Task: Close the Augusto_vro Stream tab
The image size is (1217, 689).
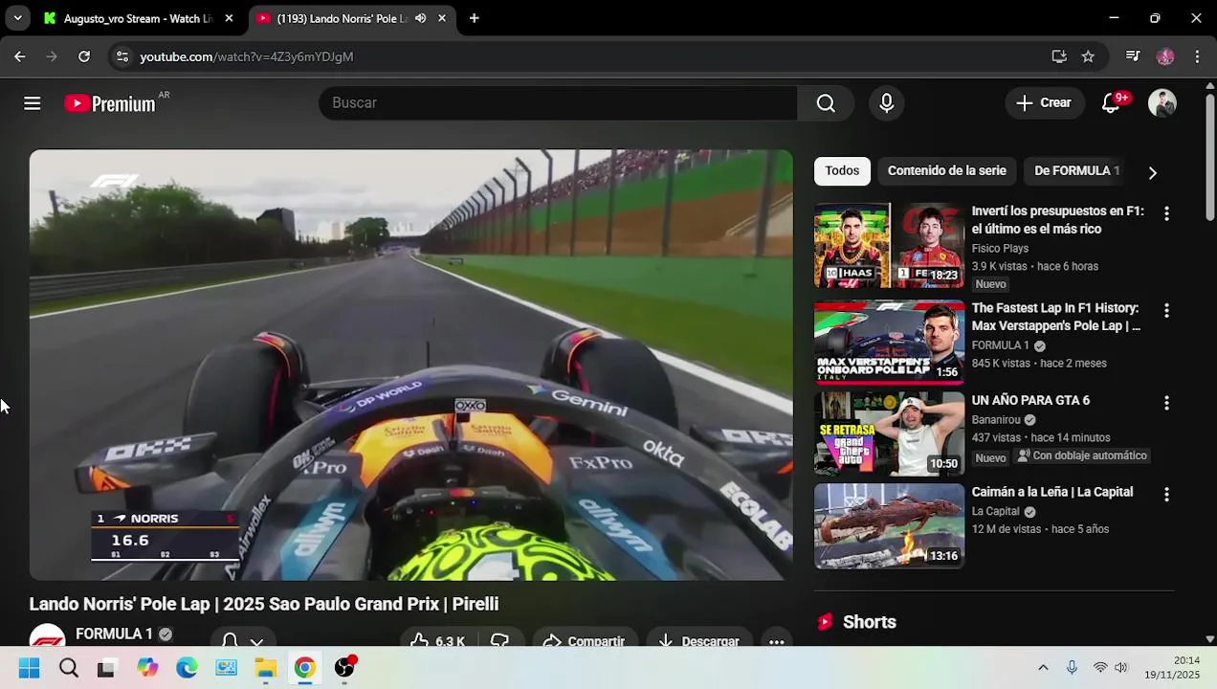Action: click(x=229, y=18)
